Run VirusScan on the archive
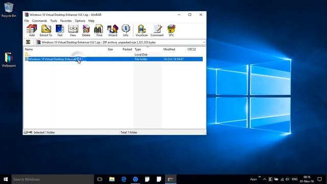327x184 pixels. [142, 31]
